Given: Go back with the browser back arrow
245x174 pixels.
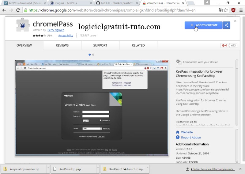Looking at the screenshot, I should point(4,10).
